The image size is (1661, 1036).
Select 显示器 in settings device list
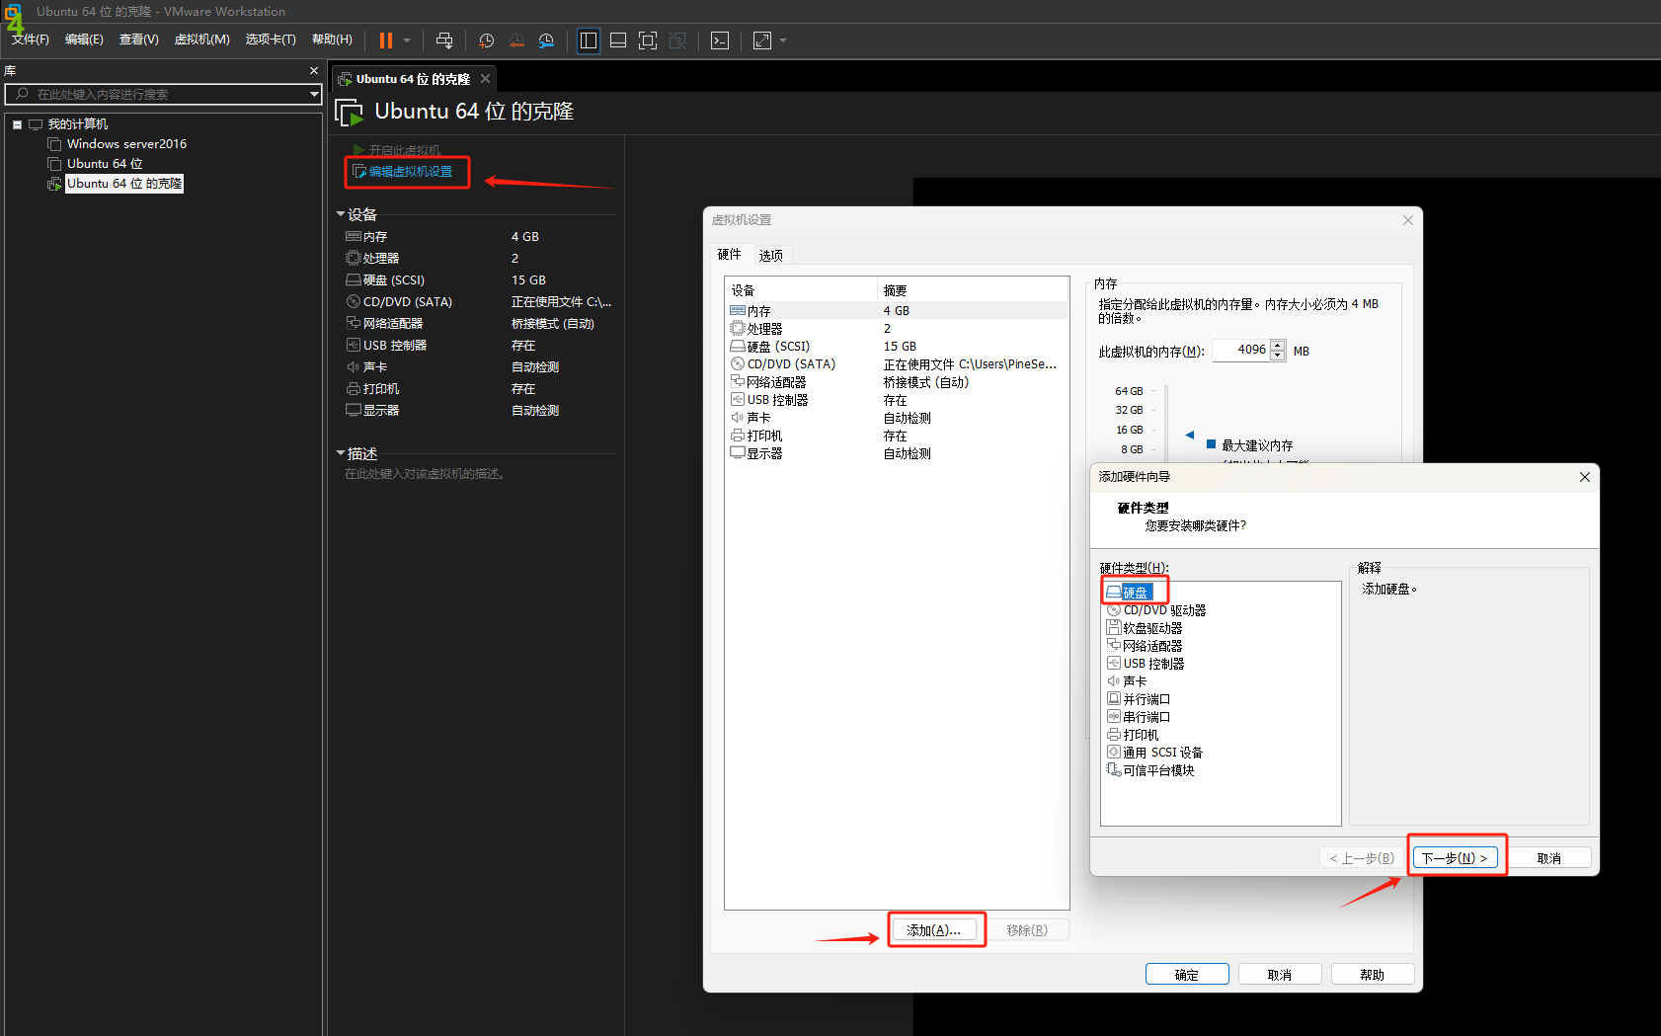(897, 453)
